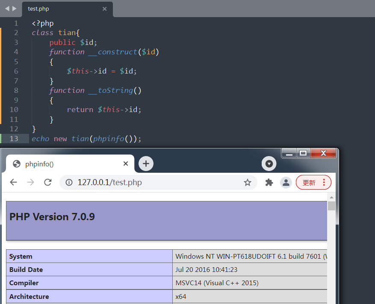Screen dimensions: 375x304
Task: Close the phpinfo() browser tab
Action: click(x=126, y=163)
